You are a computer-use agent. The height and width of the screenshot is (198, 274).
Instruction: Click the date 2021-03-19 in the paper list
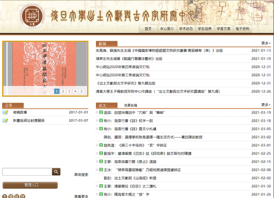[x=261, y=112]
